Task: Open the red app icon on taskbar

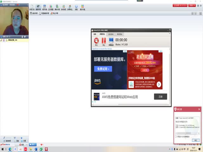Action: pos(26,149)
